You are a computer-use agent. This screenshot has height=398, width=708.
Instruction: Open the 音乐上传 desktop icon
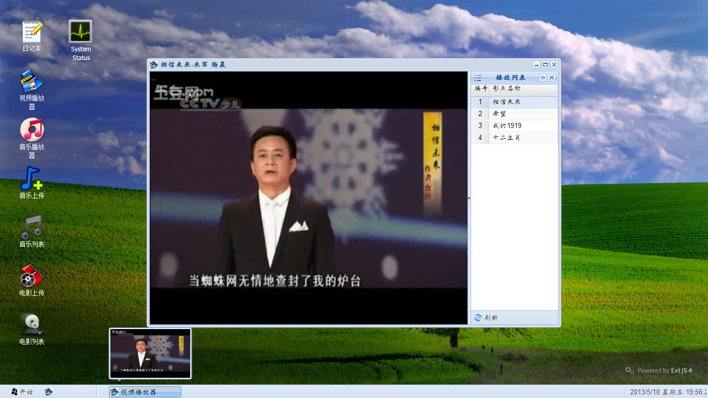32,183
